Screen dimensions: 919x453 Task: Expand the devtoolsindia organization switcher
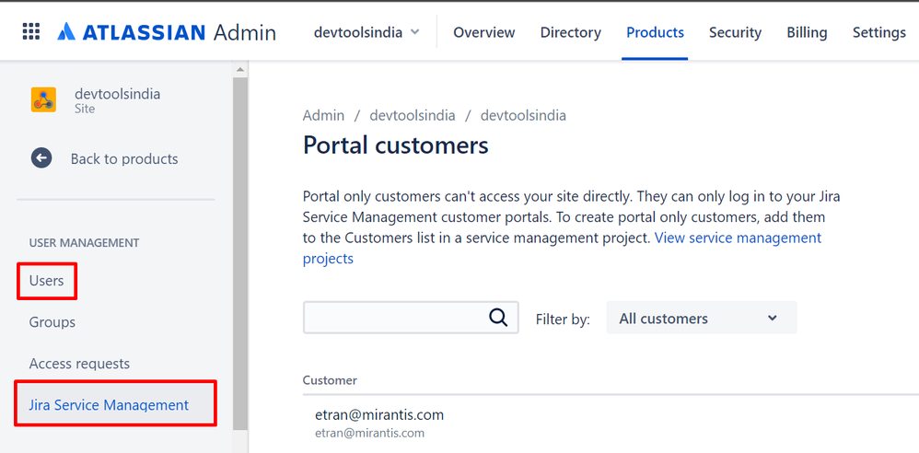[x=366, y=32]
